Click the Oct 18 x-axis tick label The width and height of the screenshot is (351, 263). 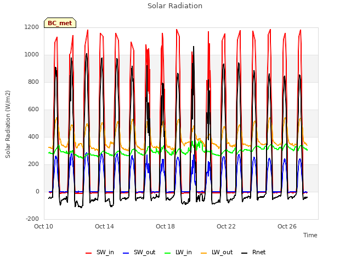pos(166,226)
